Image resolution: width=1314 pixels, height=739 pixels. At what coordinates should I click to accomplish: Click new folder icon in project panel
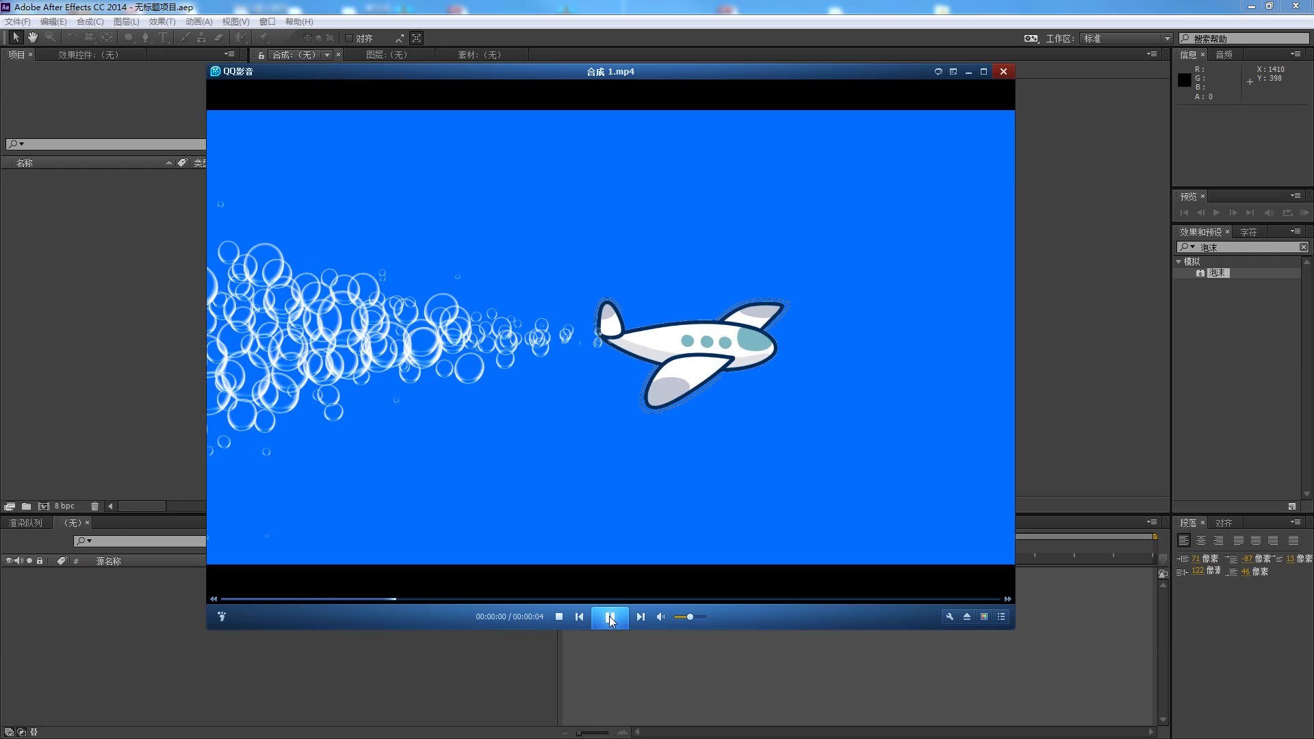[x=26, y=506]
